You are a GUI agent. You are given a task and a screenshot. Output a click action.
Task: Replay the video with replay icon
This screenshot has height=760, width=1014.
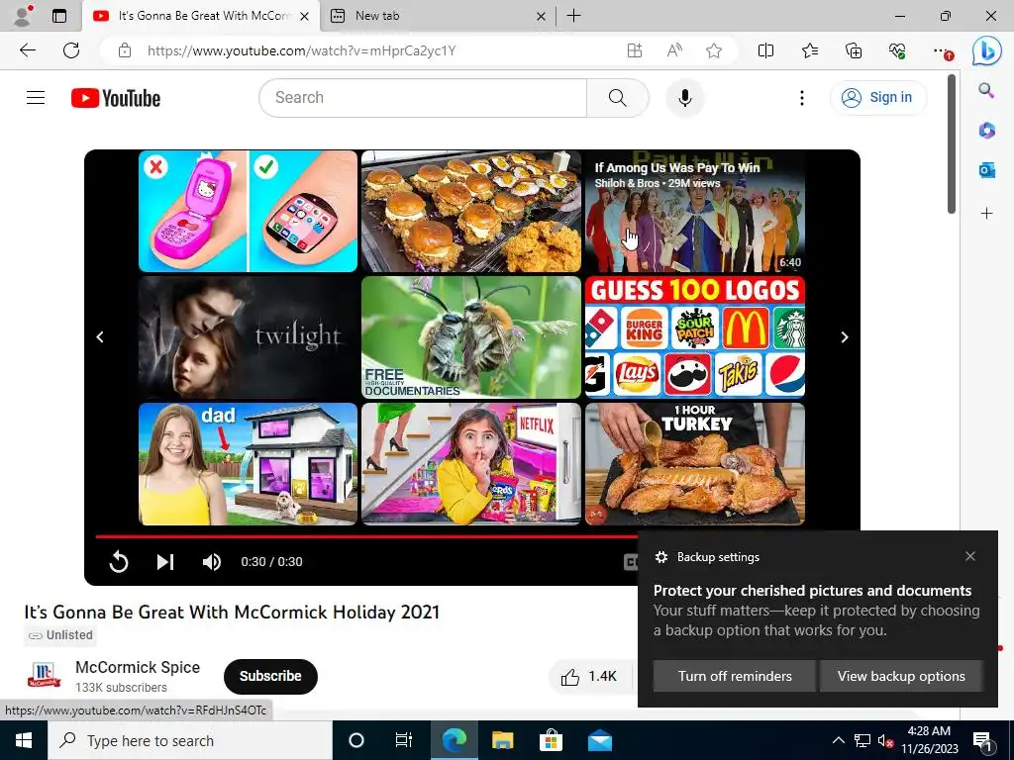pos(119,562)
